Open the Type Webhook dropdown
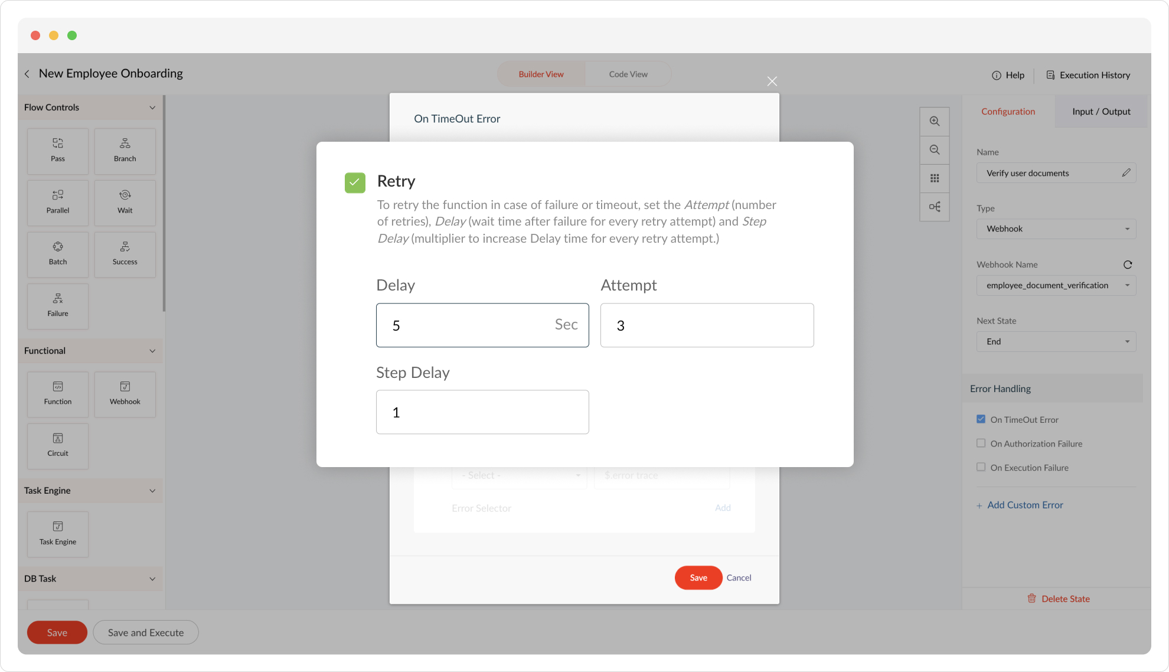The width and height of the screenshot is (1169, 672). [1056, 229]
